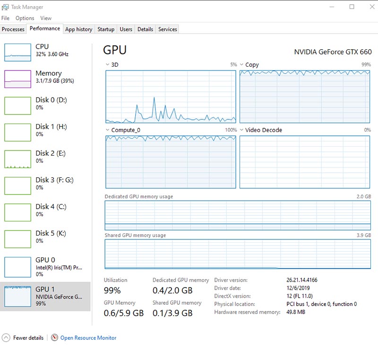Select Disk 5 (K:) thumbnail graph

pyautogui.click(x=17, y=239)
